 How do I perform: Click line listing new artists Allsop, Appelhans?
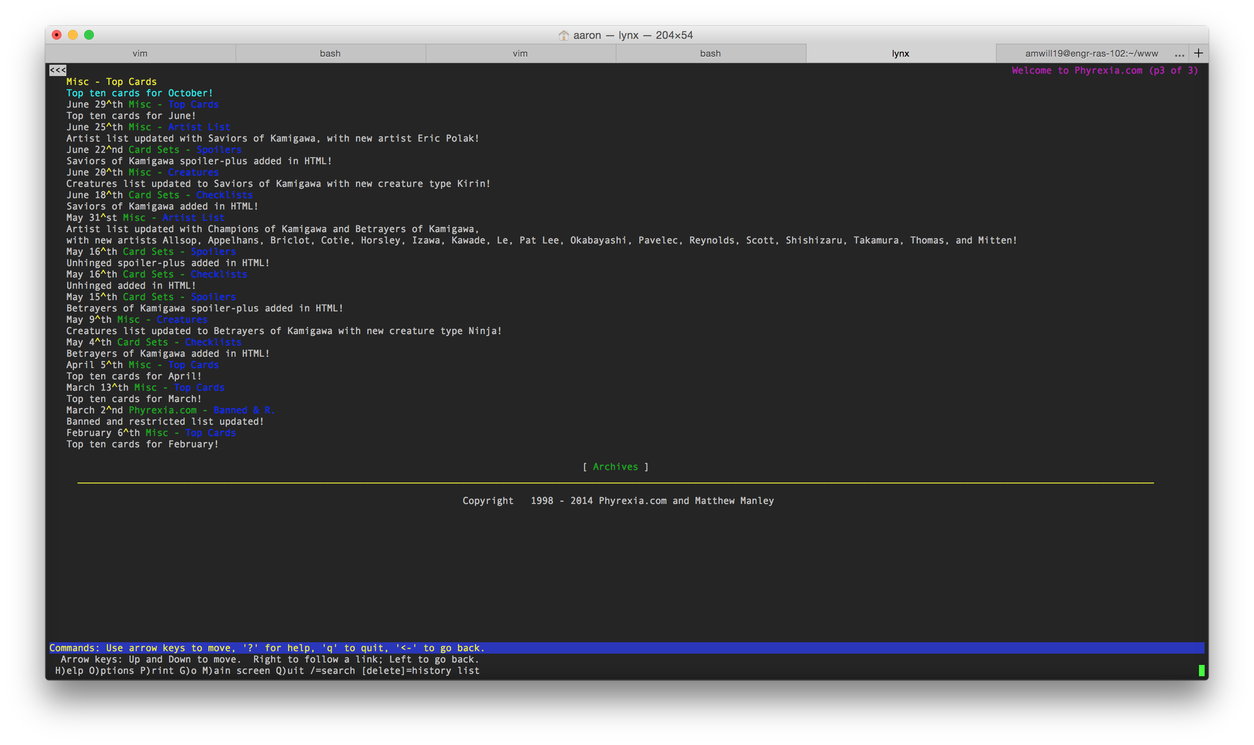point(542,240)
